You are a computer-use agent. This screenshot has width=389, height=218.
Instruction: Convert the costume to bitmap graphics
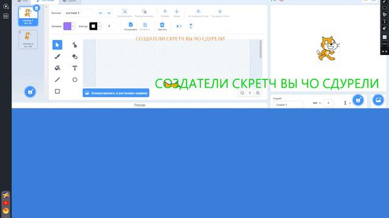116,93
